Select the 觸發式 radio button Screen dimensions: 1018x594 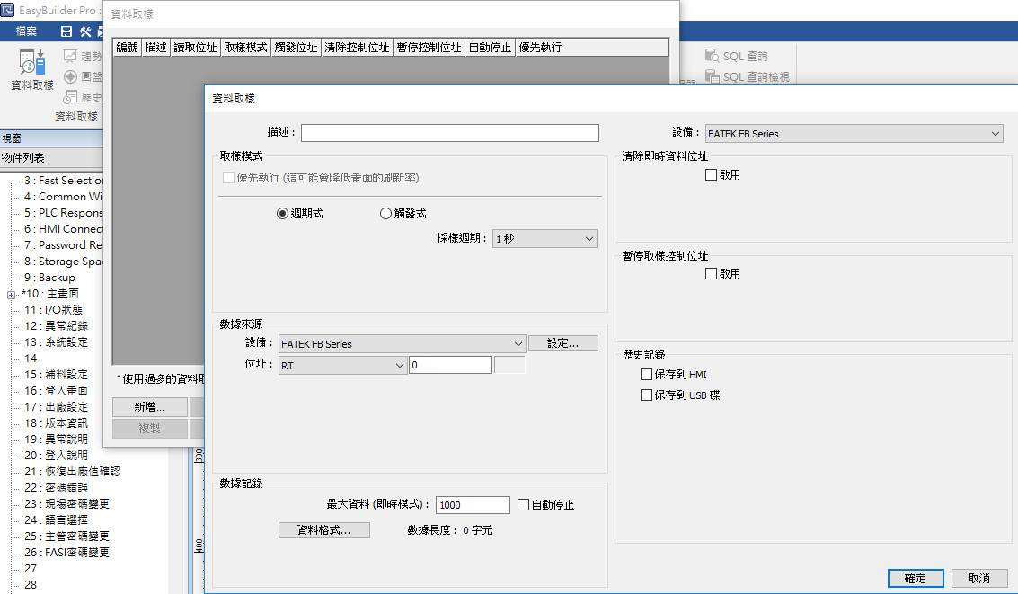coord(386,214)
